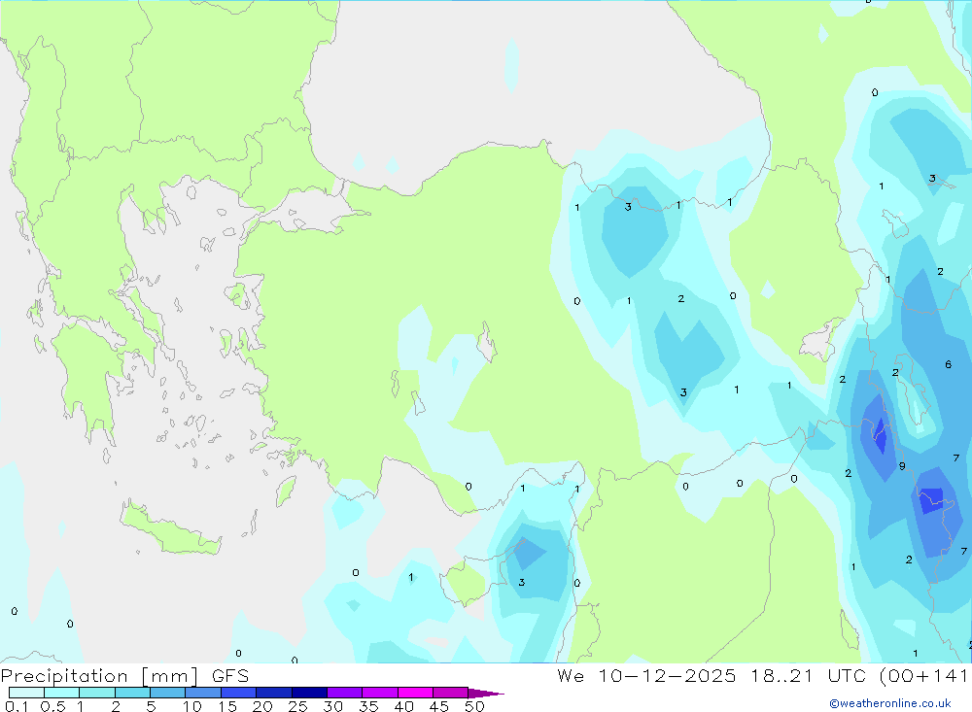Click the legend label '50'
The height and width of the screenshot is (712, 972).
point(474,706)
